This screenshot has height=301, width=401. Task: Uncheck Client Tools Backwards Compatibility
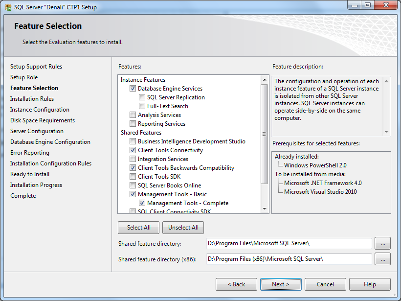(x=133, y=168)
